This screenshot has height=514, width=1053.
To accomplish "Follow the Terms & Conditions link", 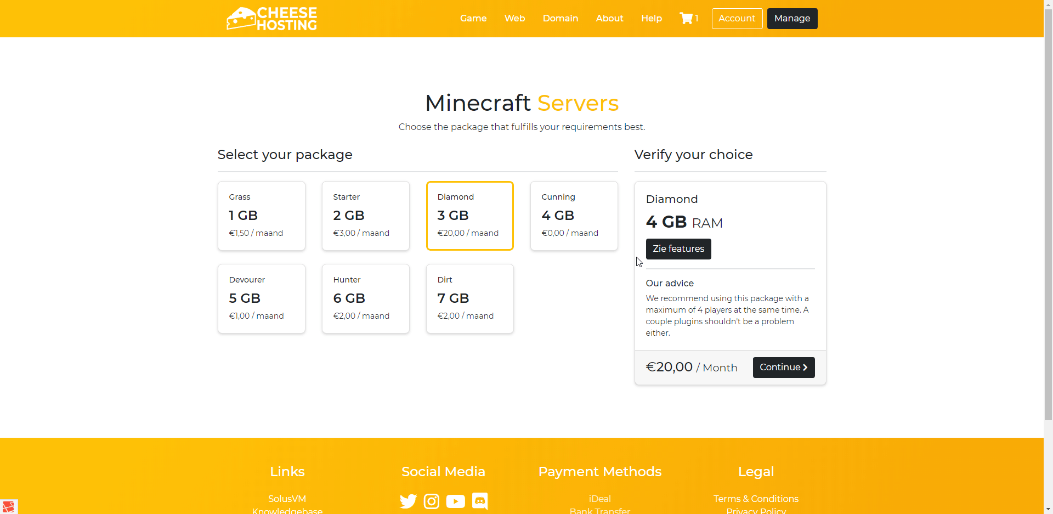I will coord(756,499).
